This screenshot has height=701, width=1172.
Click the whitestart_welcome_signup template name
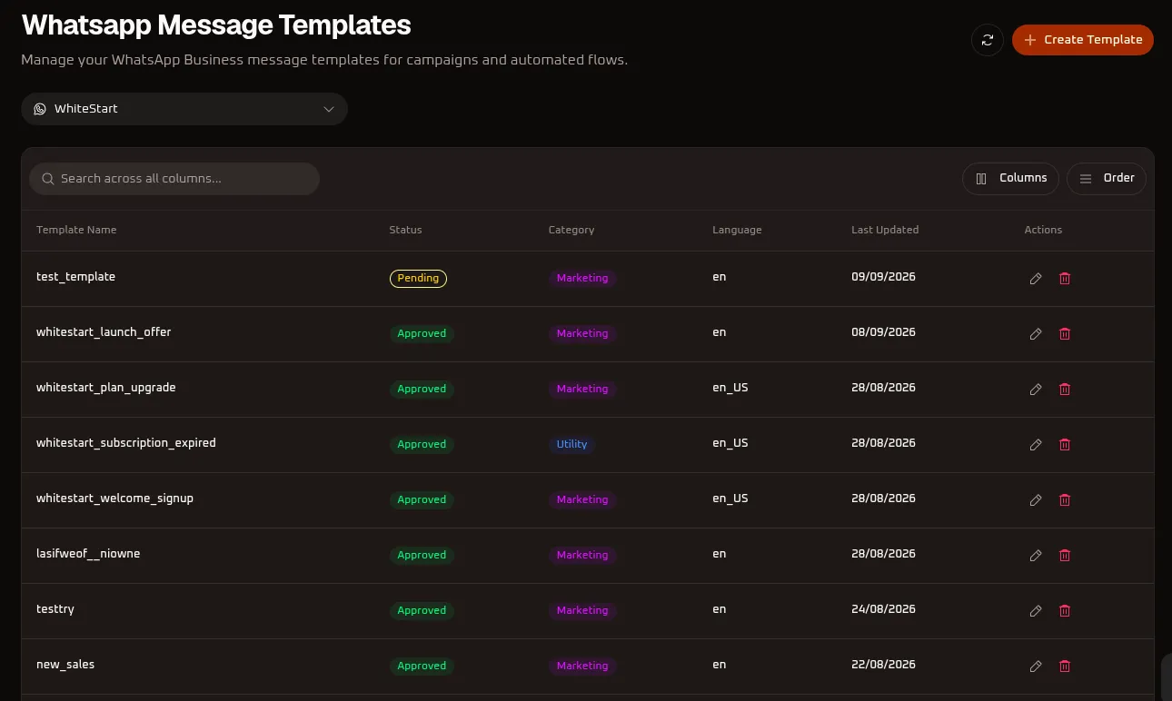click(x=114, y=499)
